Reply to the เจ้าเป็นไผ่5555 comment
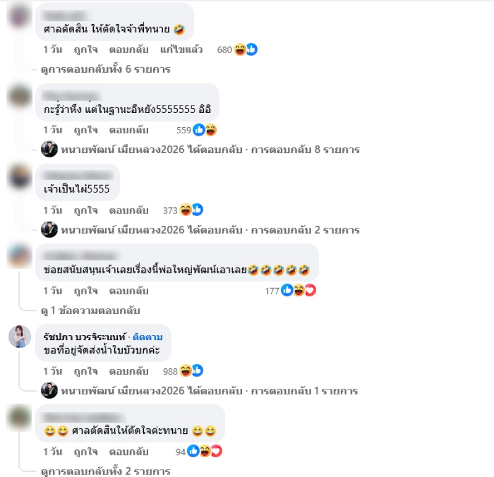 pyautogui.click(x=129, y=210)
